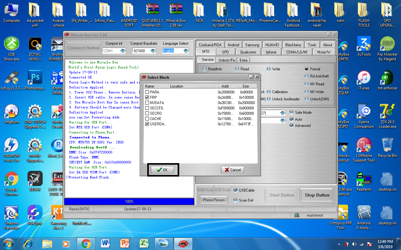Confirm Select Block with OK

point(163,170)
